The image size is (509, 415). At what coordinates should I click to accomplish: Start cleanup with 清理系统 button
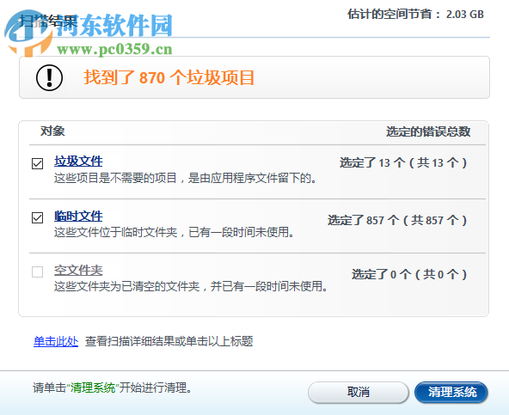[451, 392]
